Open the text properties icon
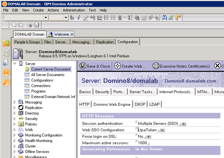The width and height of the screenshot is (224, 158). pos(137,18)
